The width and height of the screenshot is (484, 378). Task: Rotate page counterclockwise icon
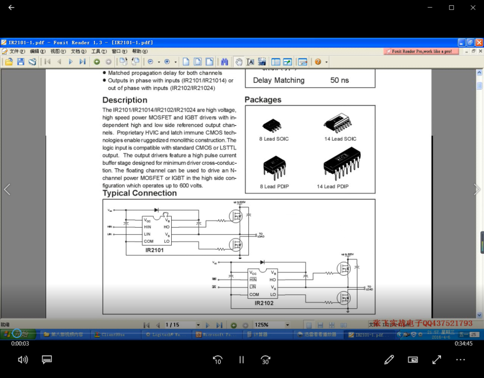135,62
